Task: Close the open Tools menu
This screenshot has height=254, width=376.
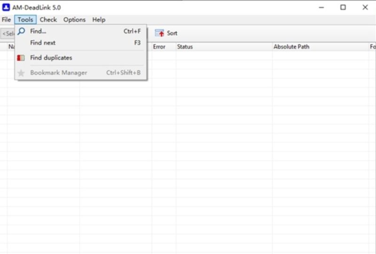Action: pyautogui.click(x=25, y=20)
